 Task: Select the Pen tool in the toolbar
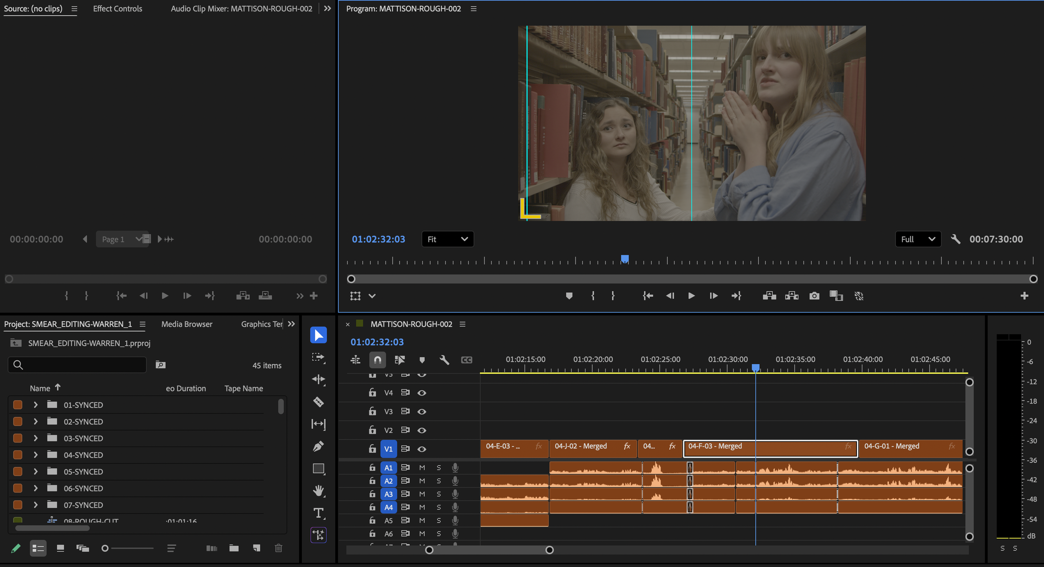pyautogui.click(x=318, y=446)
